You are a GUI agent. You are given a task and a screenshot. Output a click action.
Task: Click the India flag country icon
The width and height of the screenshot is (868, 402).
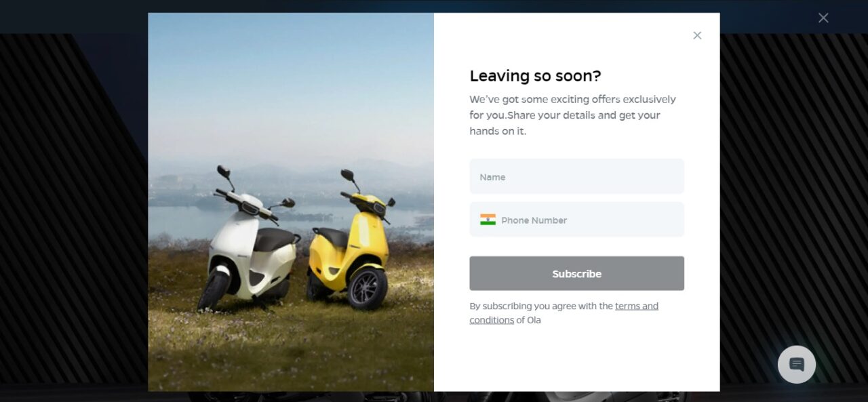click(x=488, y=220)
